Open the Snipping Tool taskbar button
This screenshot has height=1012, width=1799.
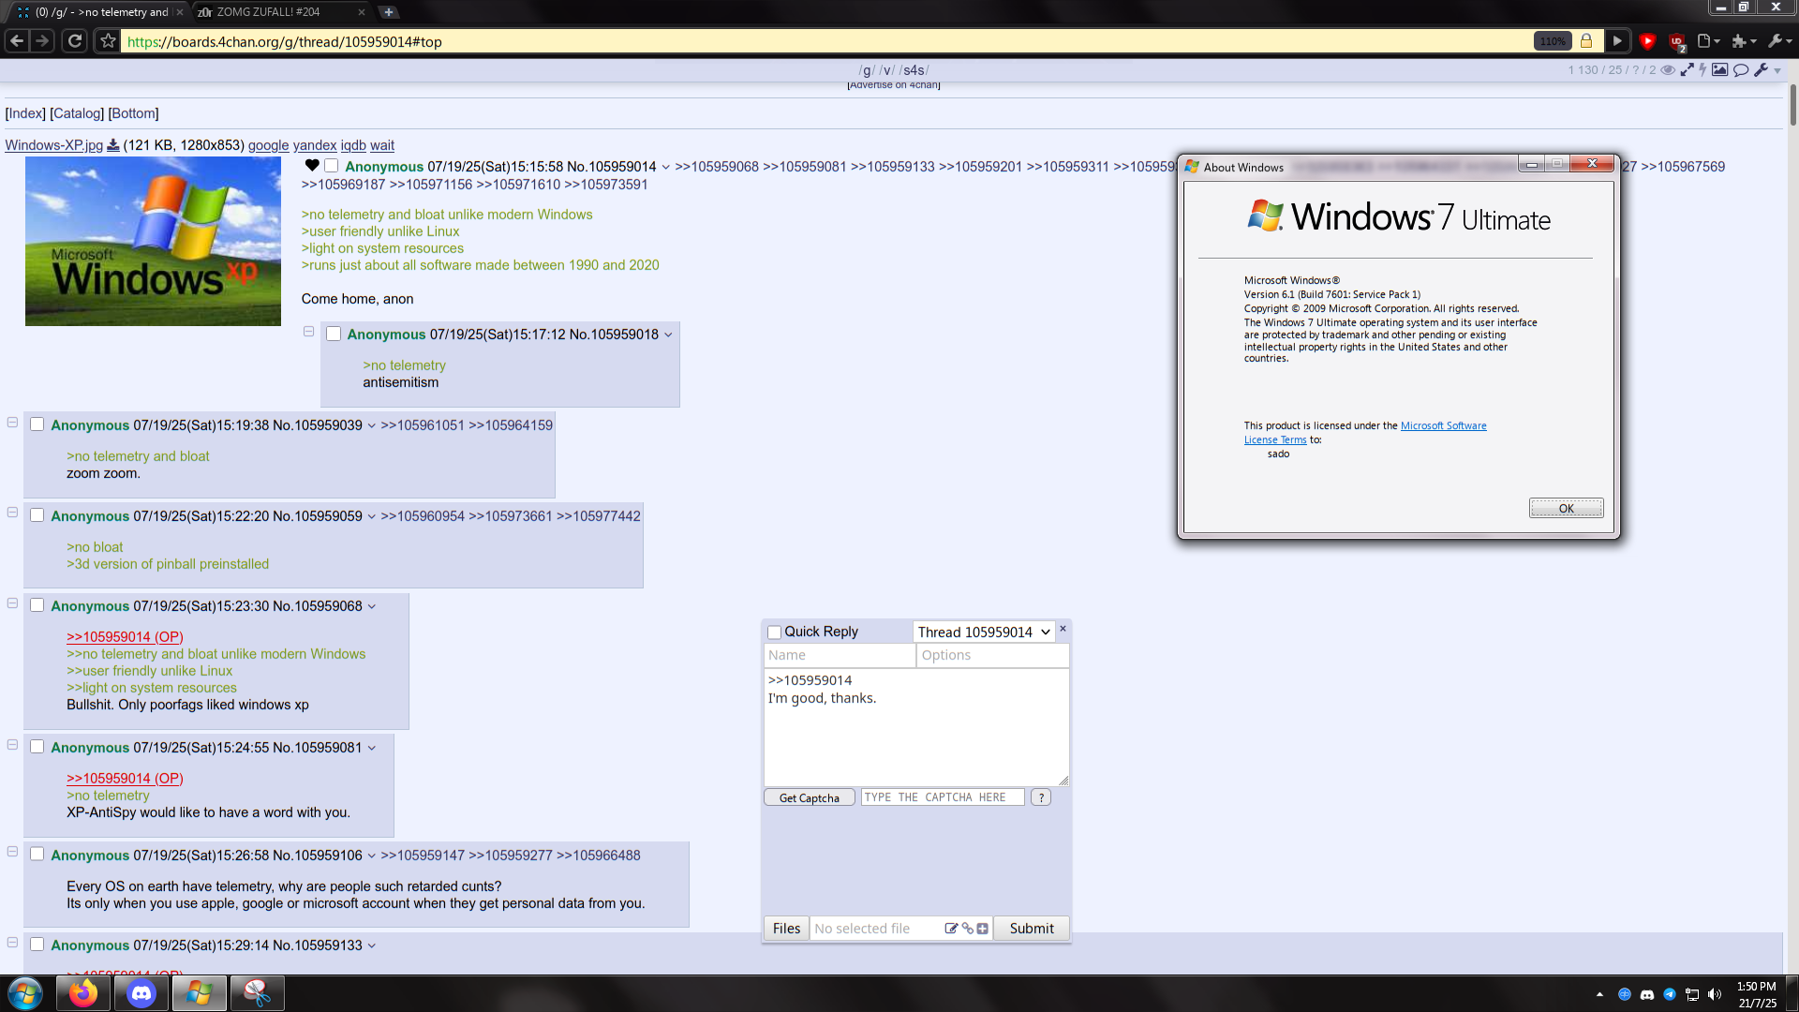[257, 993]
